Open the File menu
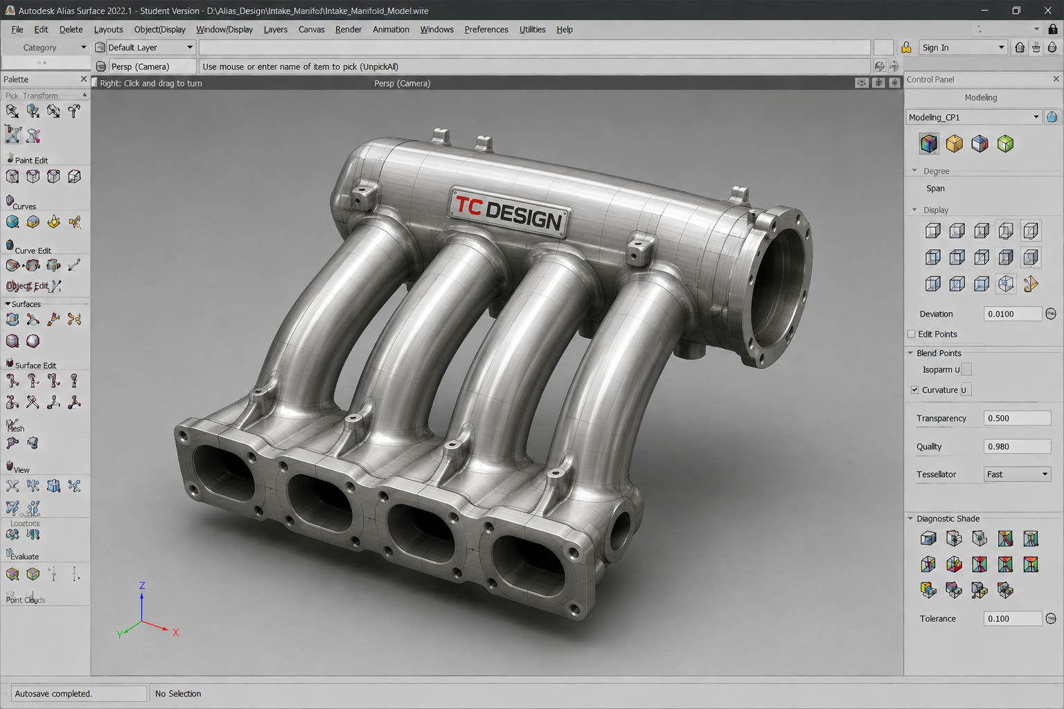 click(17, 29)
